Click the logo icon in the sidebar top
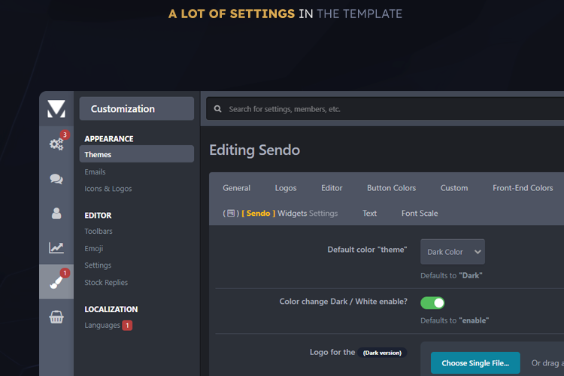Viewport: 564px width, 376px height. [56, 109]
